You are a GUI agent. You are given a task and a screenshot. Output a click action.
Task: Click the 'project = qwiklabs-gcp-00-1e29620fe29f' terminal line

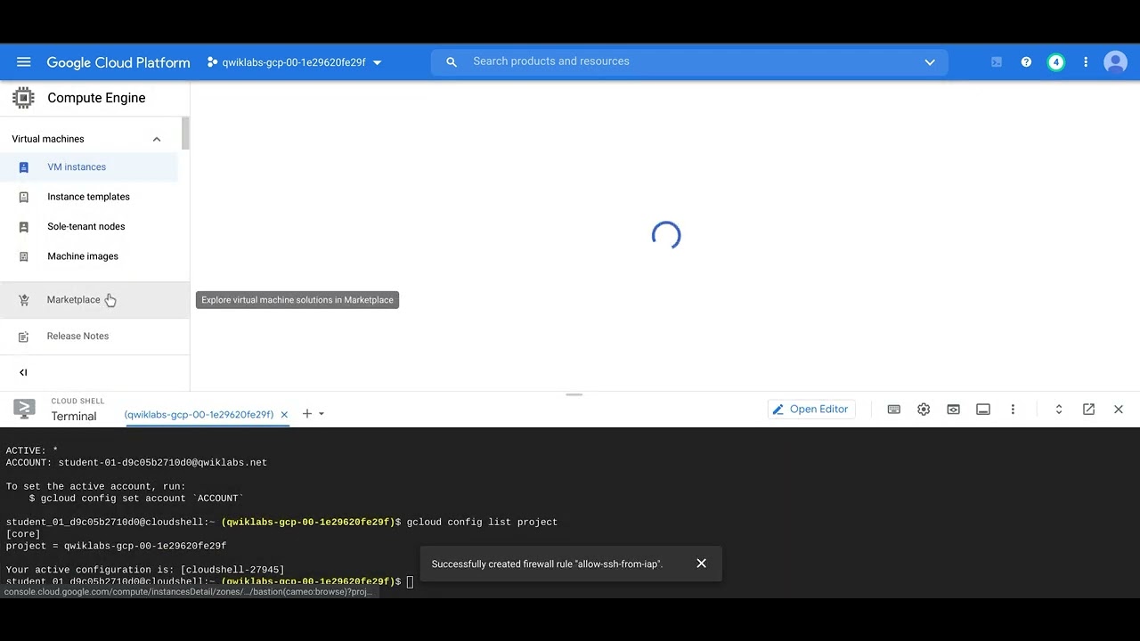[117, 547]
